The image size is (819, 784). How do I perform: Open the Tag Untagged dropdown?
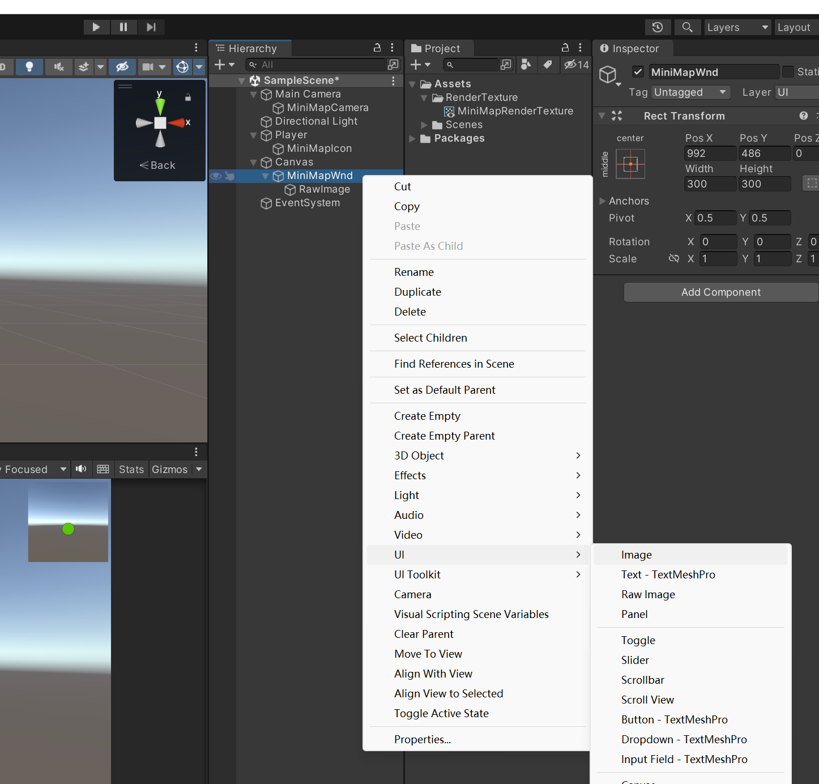pyautogui.click(x=690, y=92)
